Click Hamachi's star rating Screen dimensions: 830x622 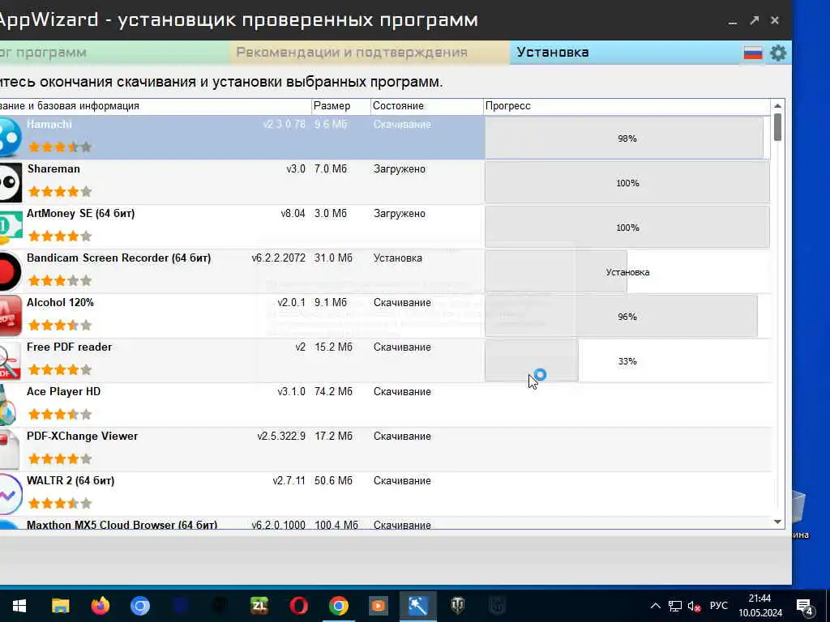coord(60,147)
